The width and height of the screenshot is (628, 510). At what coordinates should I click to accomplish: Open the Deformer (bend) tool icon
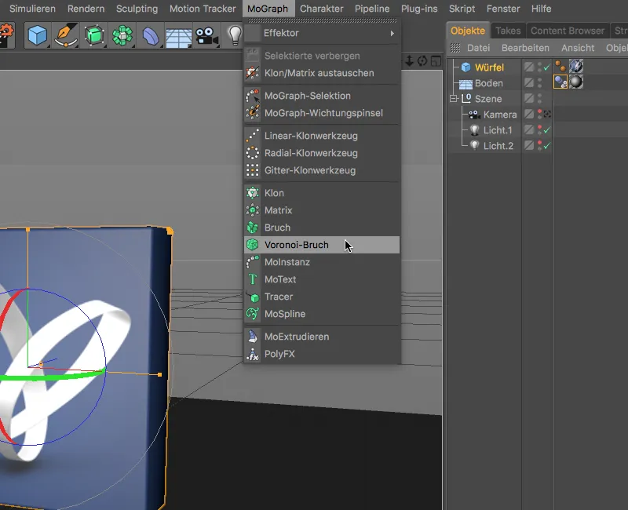tap(151, 35)
